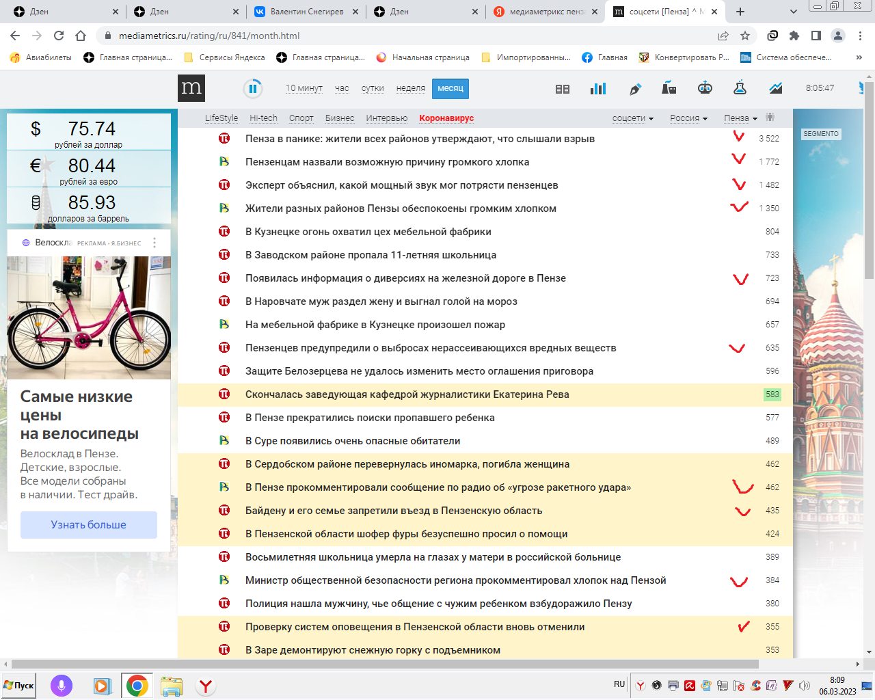Click the factory icon in toolbar

tap(669, 88)
